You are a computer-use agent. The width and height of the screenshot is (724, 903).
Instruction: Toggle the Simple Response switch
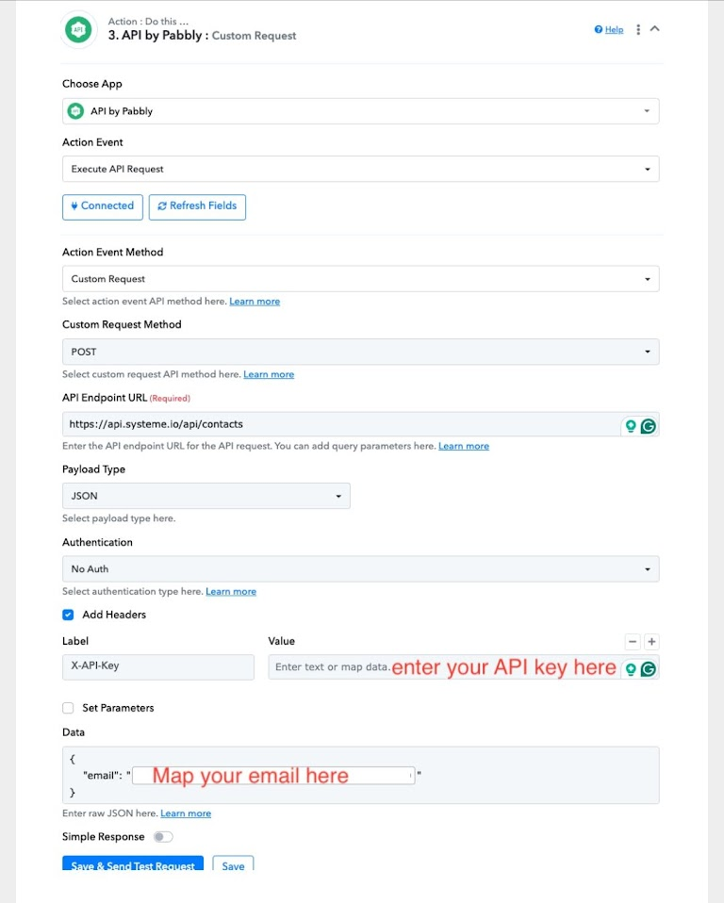click(163, 837)
